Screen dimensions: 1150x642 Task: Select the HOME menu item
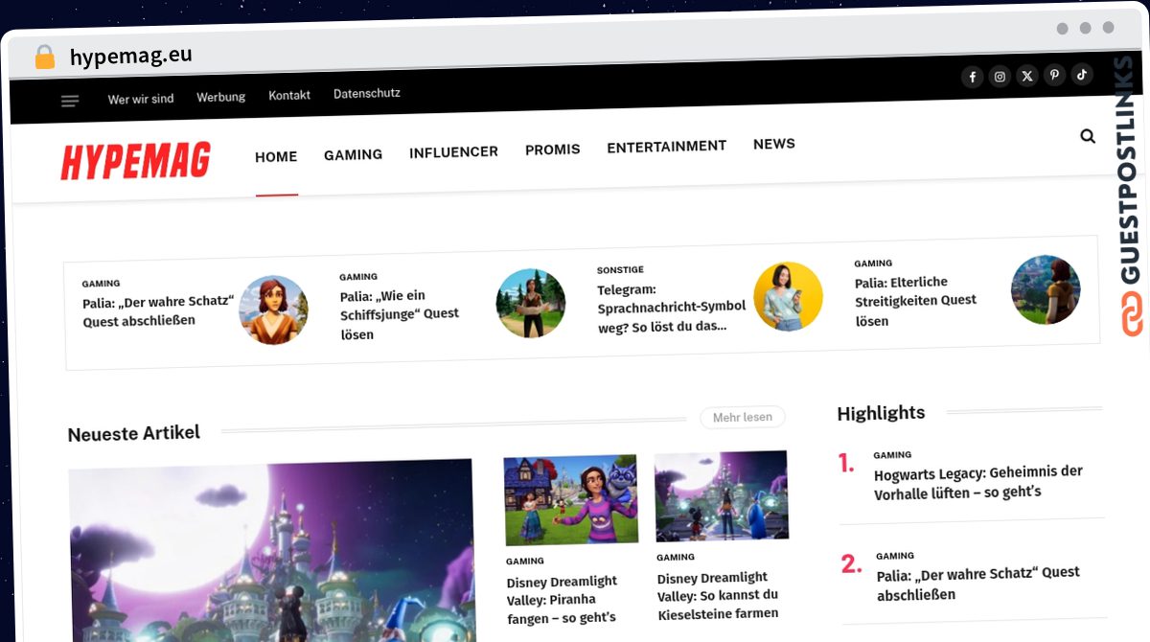click(x=276, y=156)
